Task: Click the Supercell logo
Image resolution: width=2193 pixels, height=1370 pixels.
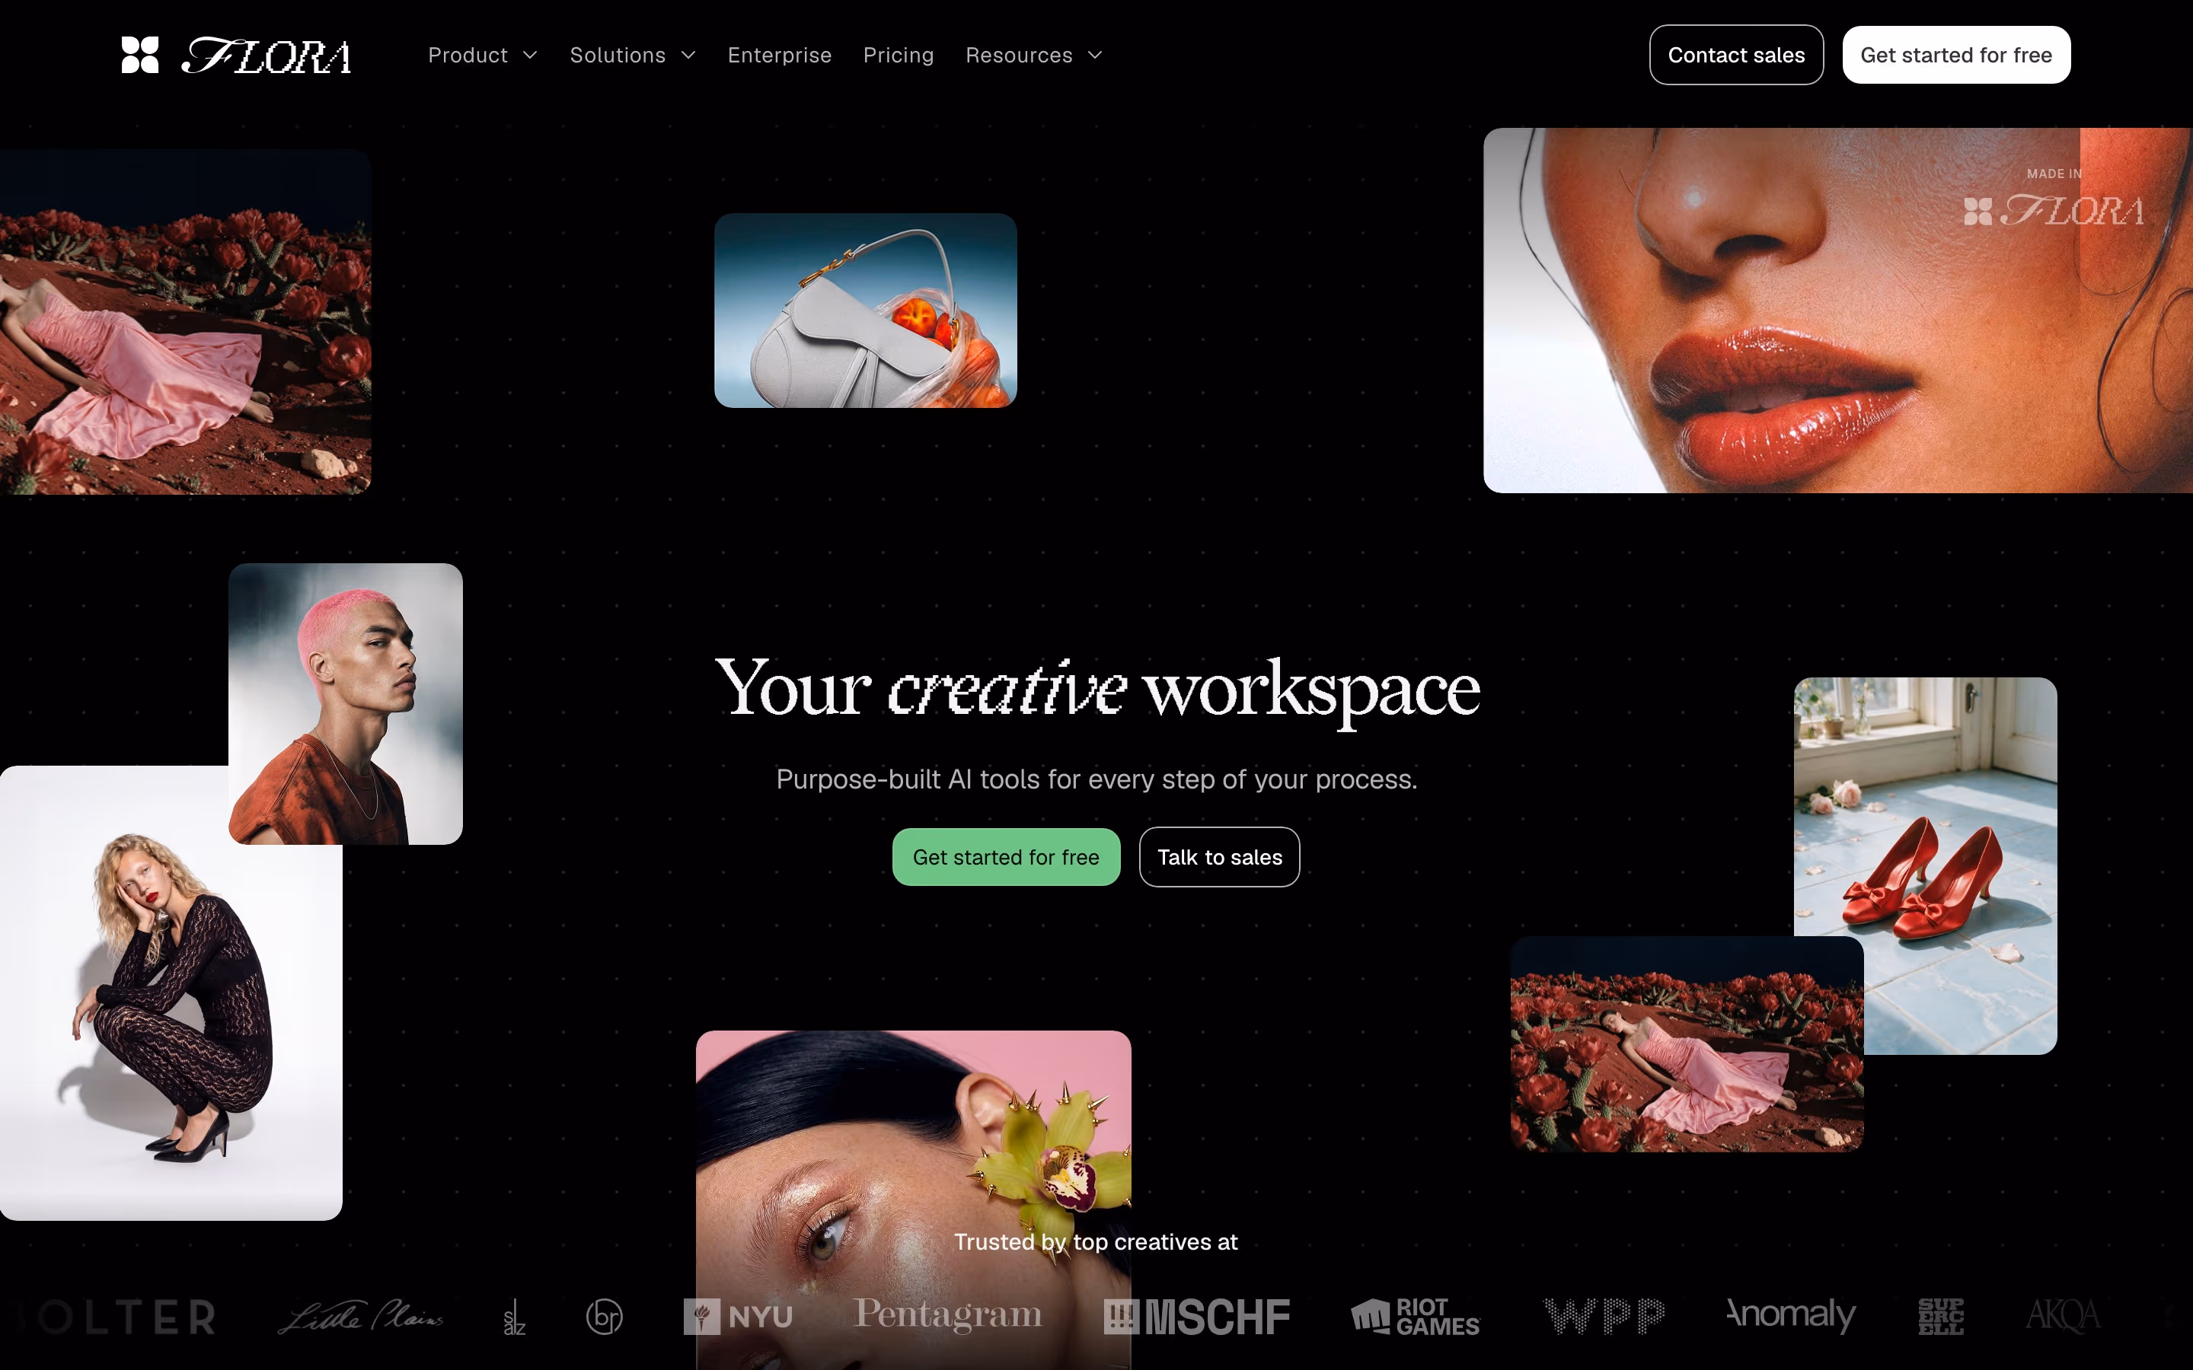Action: (x=1941, y=1317)
